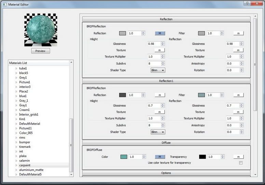Image resolution: width=265 pixels, height=185 pixels.
Task: Select Grey1 in the materials list
Action: point(23,77)
